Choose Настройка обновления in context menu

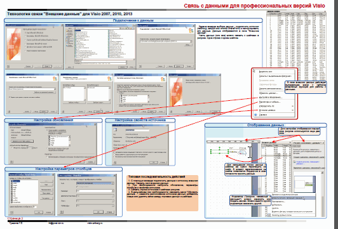click(x=270, y=97)
